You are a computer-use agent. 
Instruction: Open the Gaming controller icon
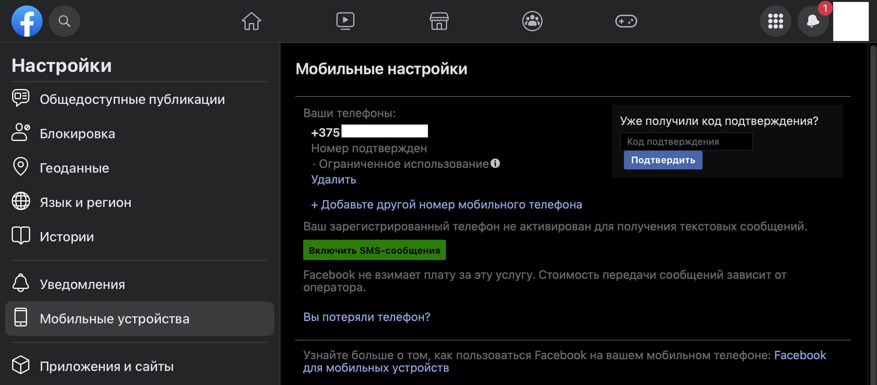pos(626,21)
